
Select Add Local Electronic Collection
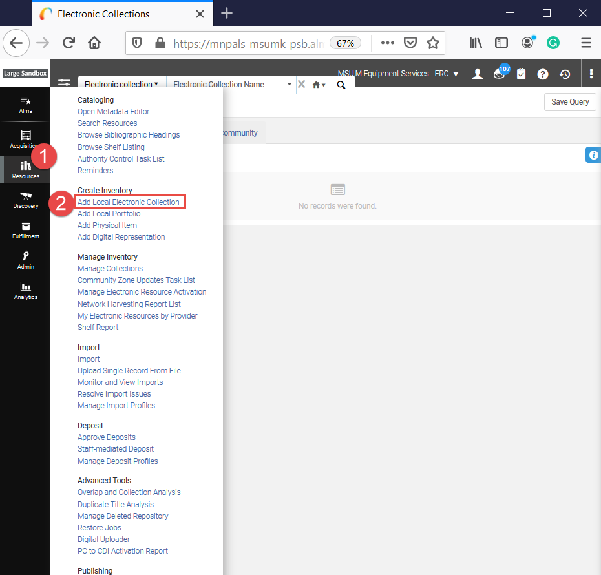(129, 202)
